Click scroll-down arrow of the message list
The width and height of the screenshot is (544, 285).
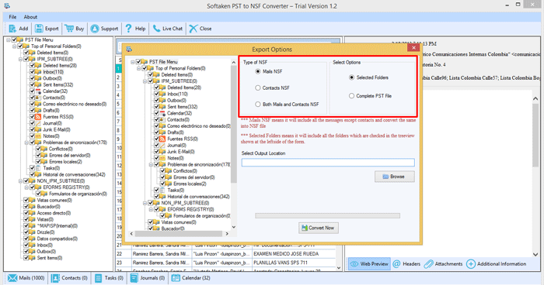click(x=339, y=268)
